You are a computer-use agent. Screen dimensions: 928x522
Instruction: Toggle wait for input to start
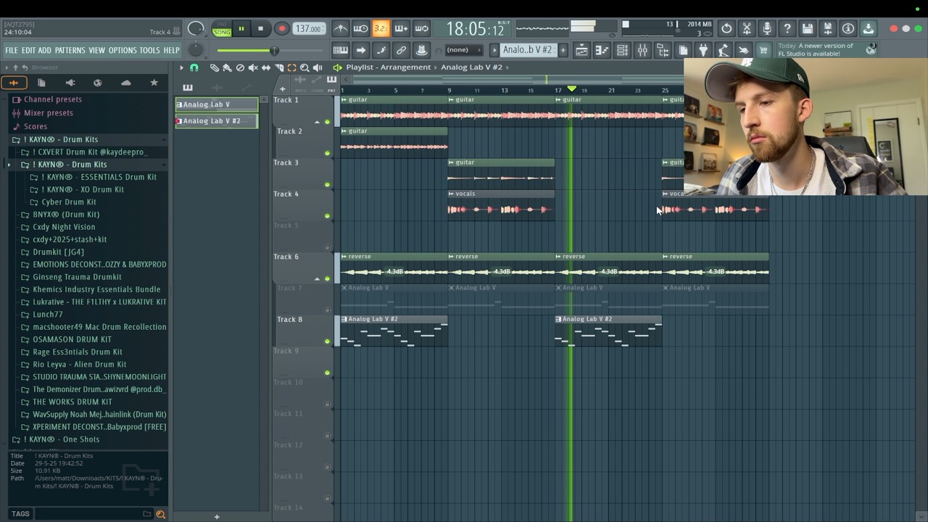pos(360,29)
